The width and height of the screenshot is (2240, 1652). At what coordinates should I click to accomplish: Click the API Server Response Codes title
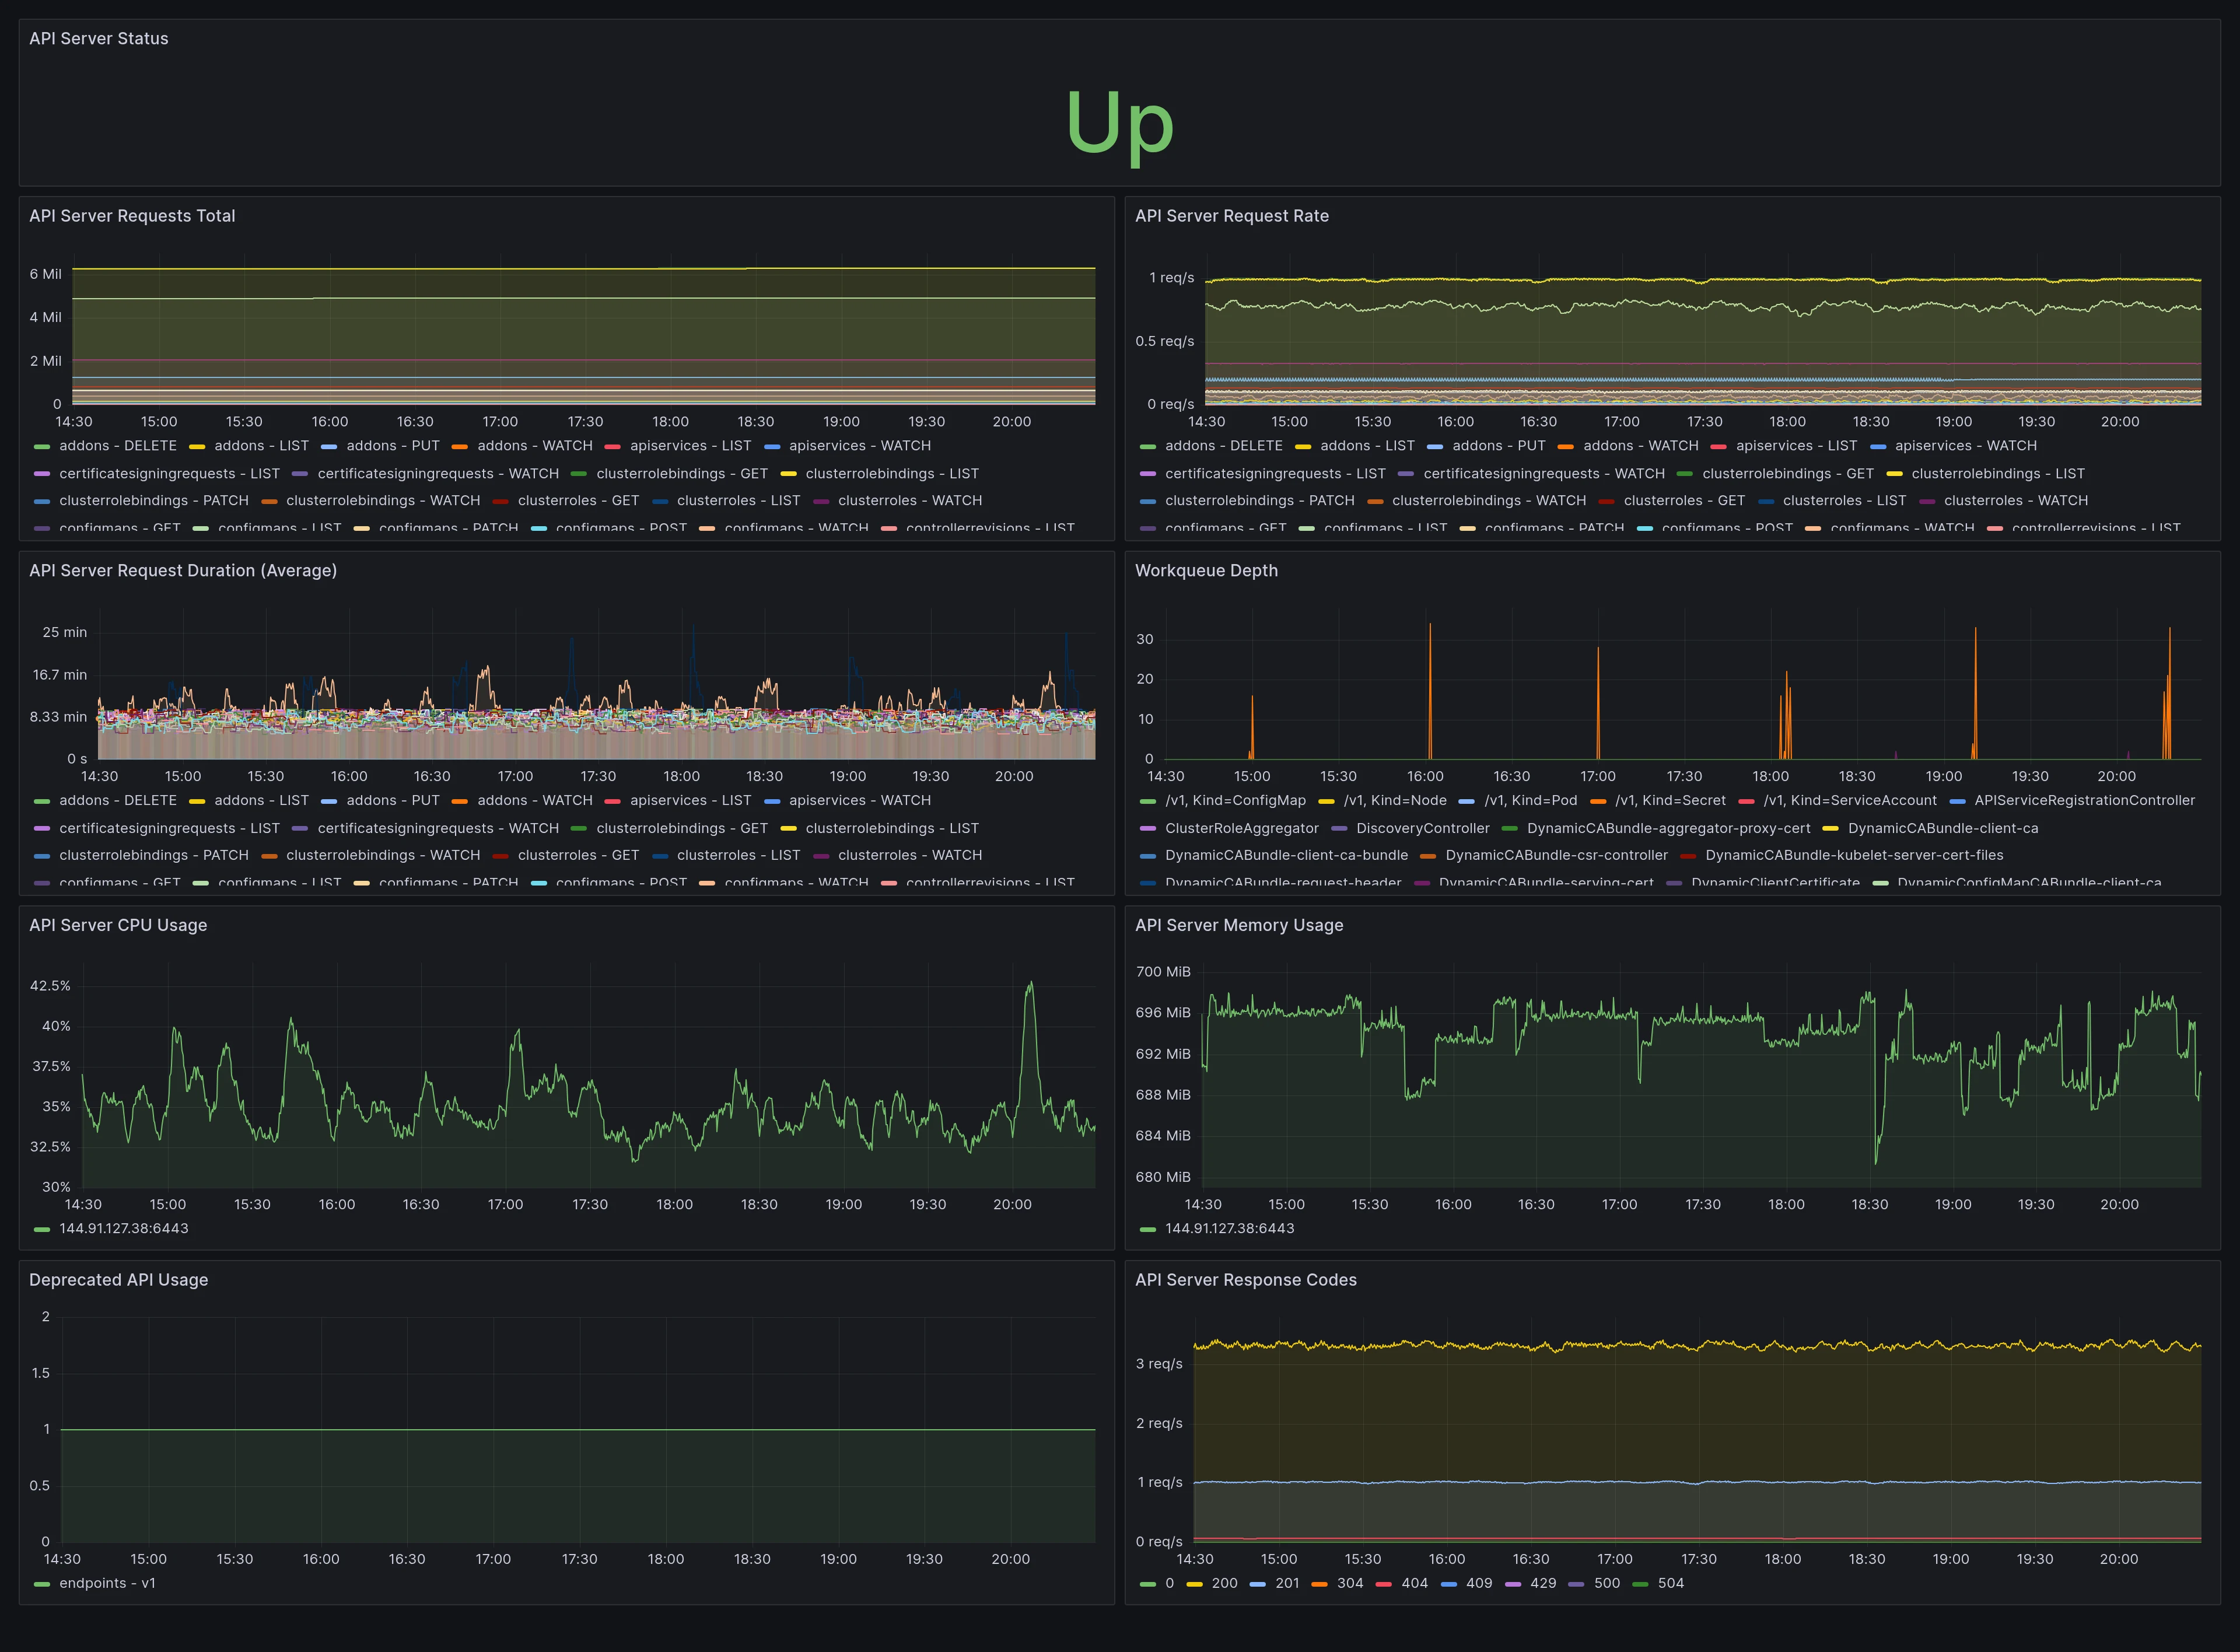click(x=1246, y=1280)
